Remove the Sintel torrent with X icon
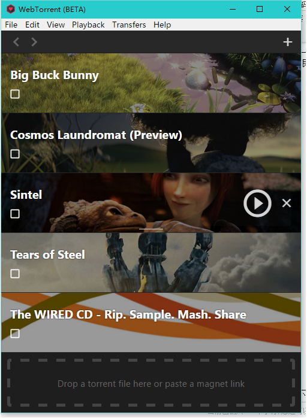 287,203
